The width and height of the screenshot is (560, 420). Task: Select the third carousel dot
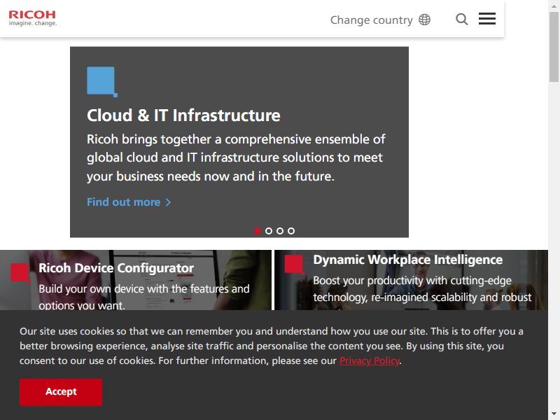(x=280, y=231)
